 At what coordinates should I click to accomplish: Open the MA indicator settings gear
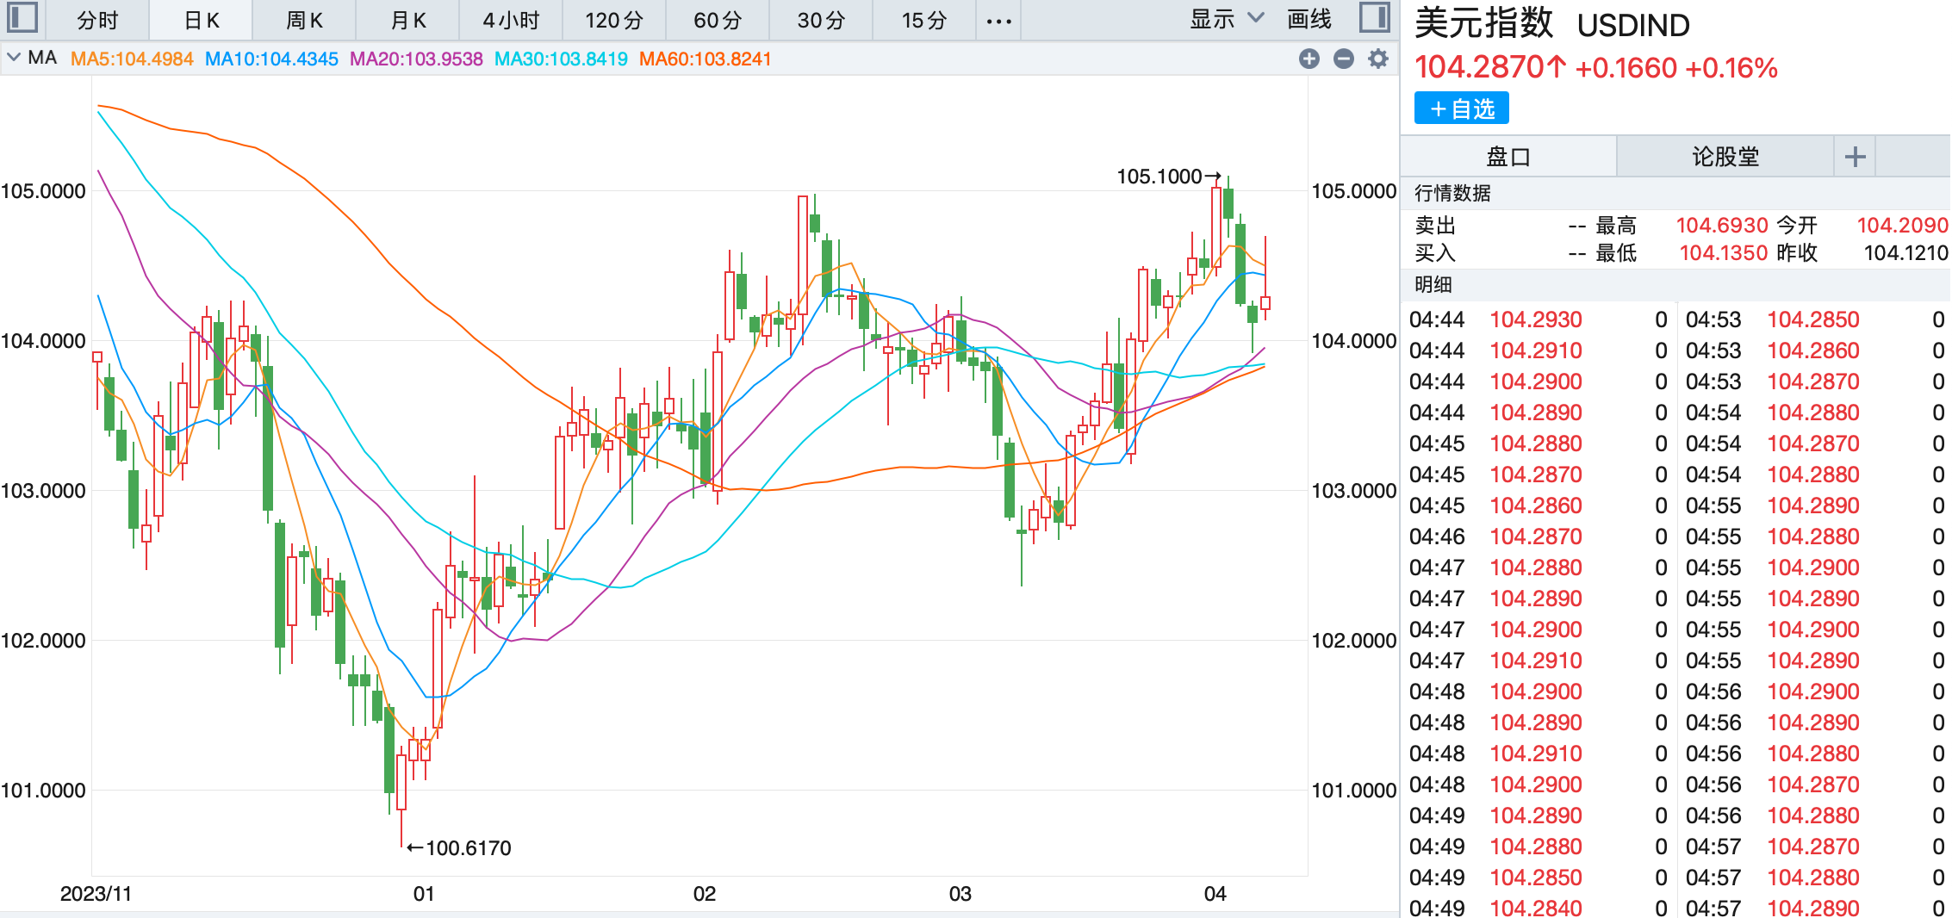tap(1378, 59)
